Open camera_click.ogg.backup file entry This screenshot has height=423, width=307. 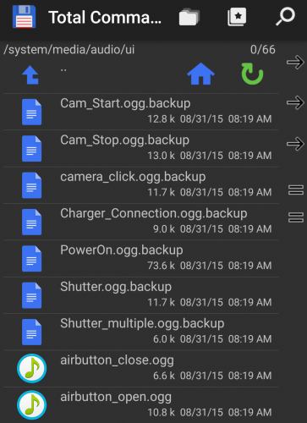[x=141, y=185]
